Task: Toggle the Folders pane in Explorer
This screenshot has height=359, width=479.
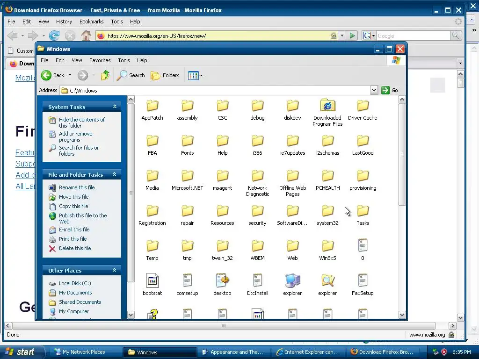Action: click(x=165, y=75)
